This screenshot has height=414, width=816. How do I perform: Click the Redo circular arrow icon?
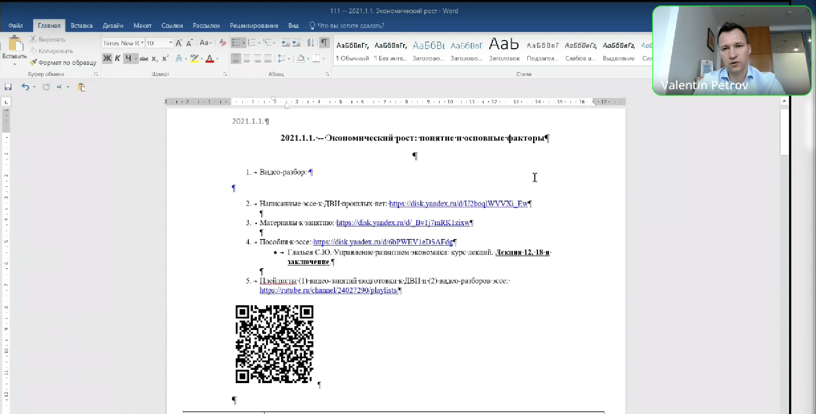point(46,87)
